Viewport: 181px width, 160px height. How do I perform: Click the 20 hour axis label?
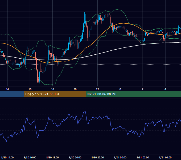(75, 89)
